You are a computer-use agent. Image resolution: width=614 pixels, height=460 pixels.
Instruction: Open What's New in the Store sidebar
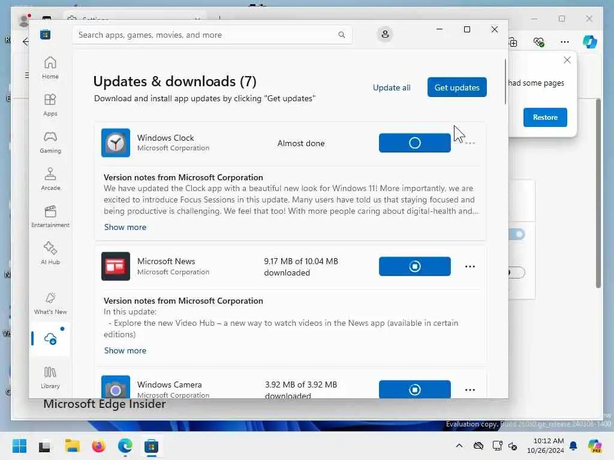coord(50,304)
